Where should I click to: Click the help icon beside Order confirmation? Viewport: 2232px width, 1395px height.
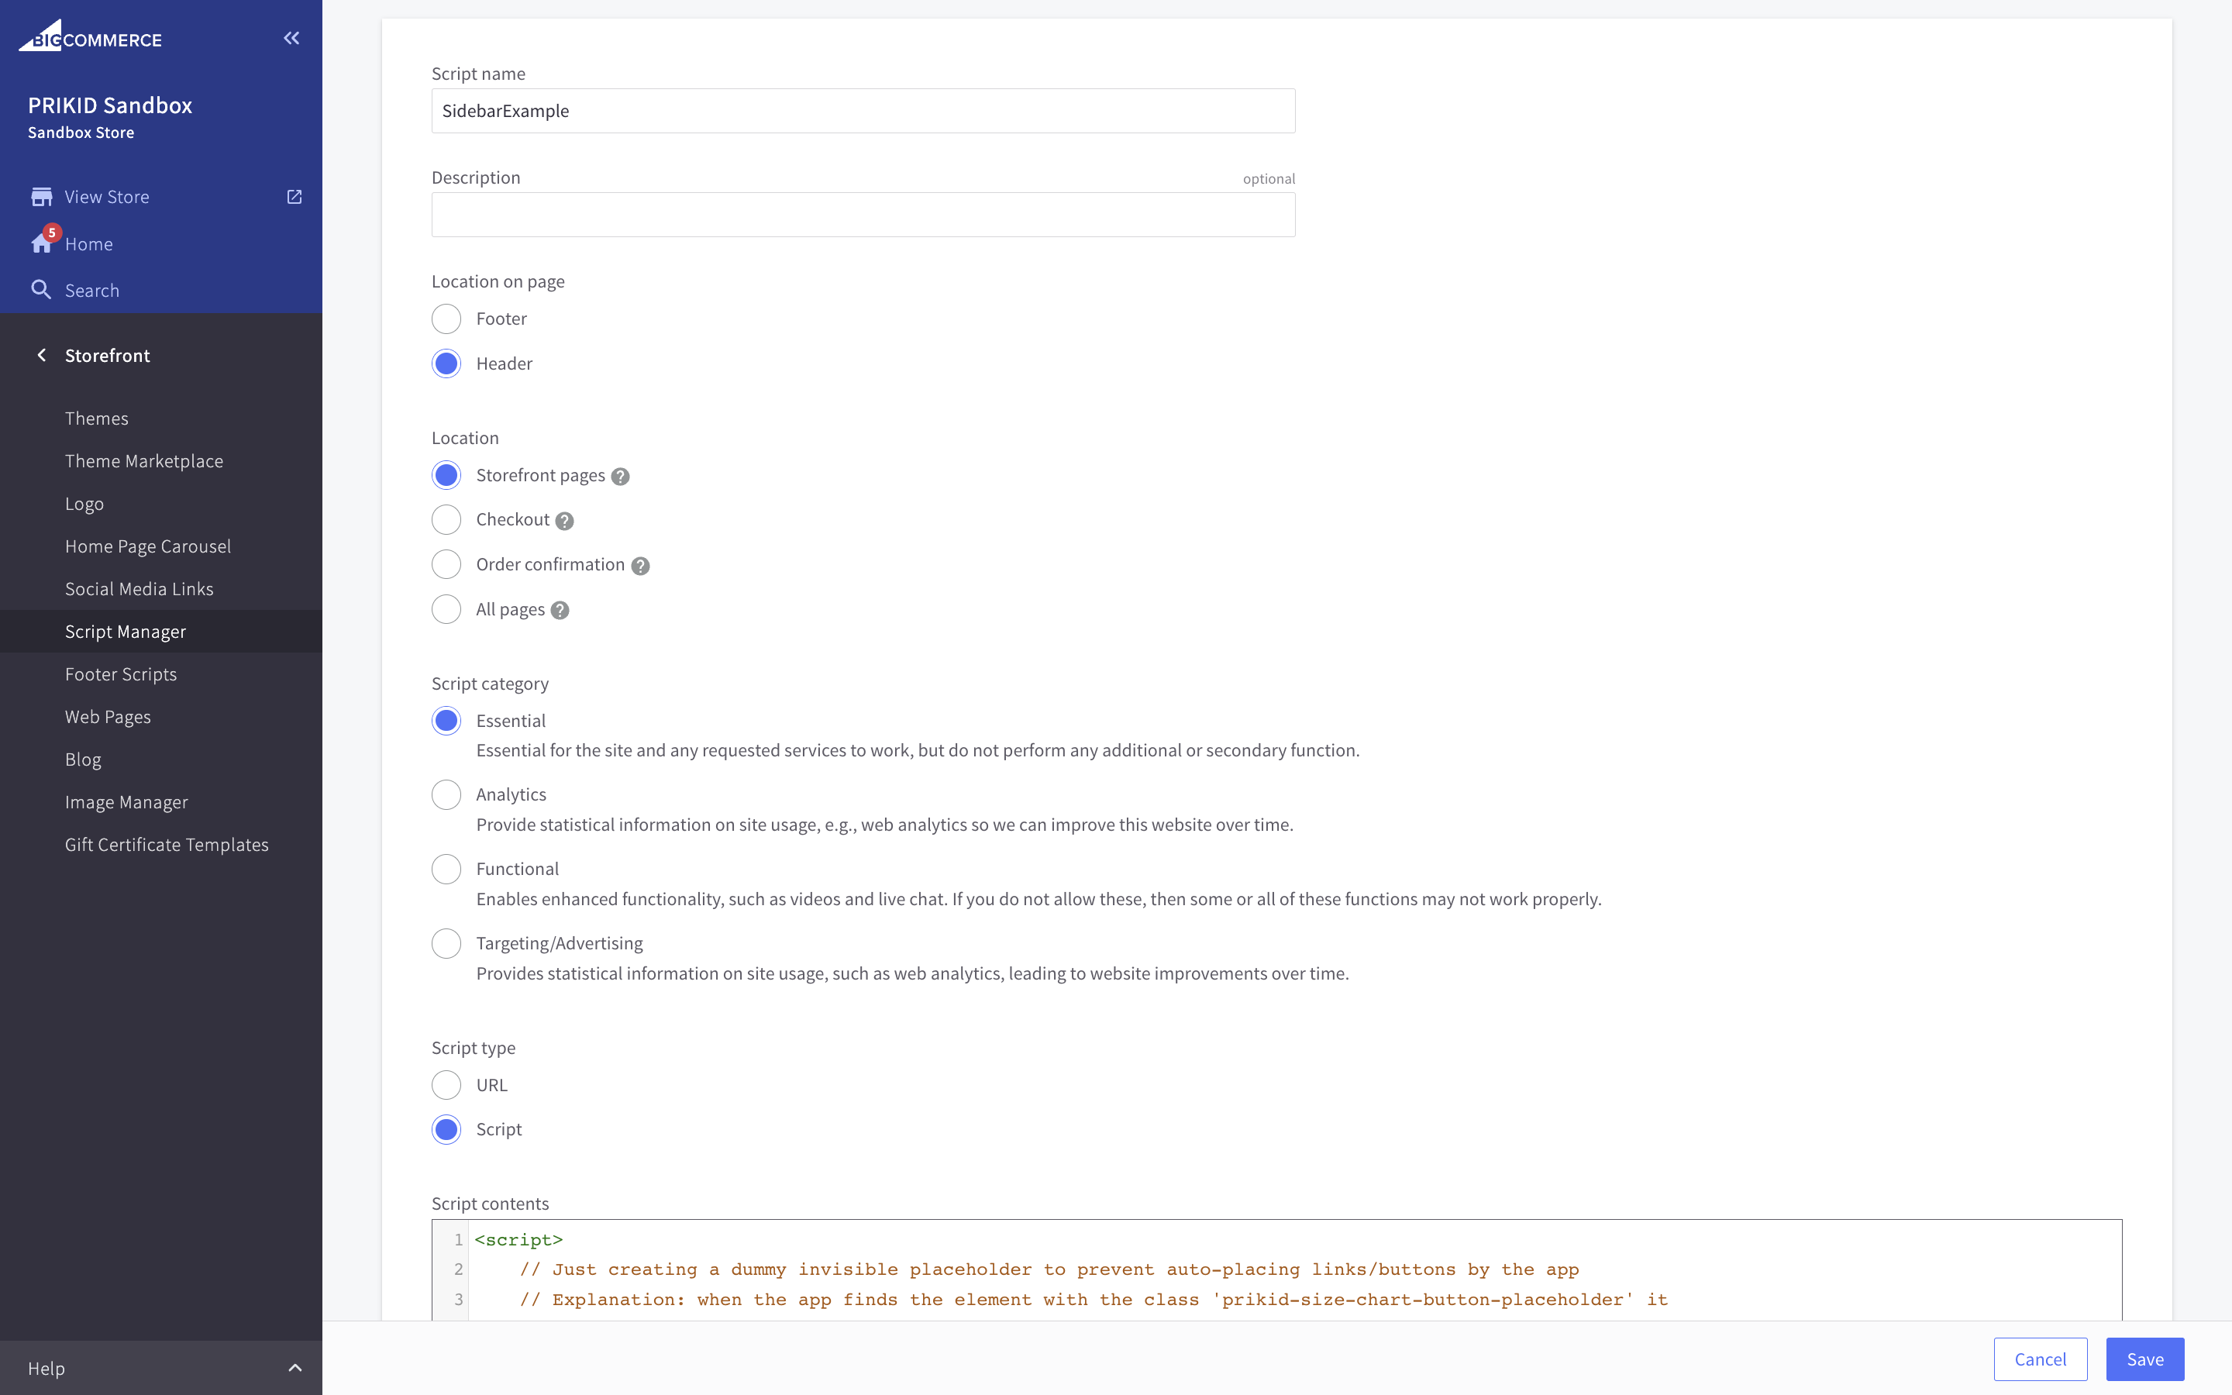coord(640,566)
